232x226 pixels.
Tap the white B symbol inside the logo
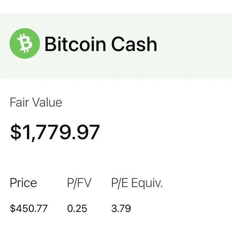tap(25, 43)
